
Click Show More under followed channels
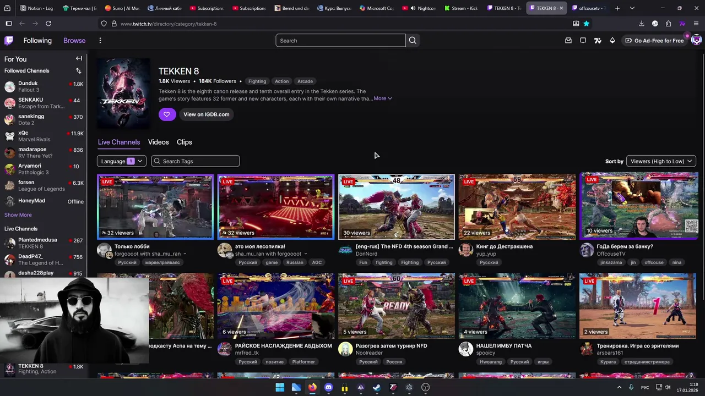point(18,215)
